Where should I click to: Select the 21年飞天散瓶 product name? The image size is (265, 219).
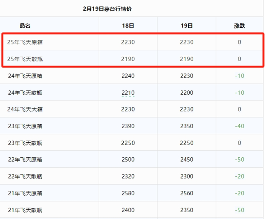(x=25, y=210)
